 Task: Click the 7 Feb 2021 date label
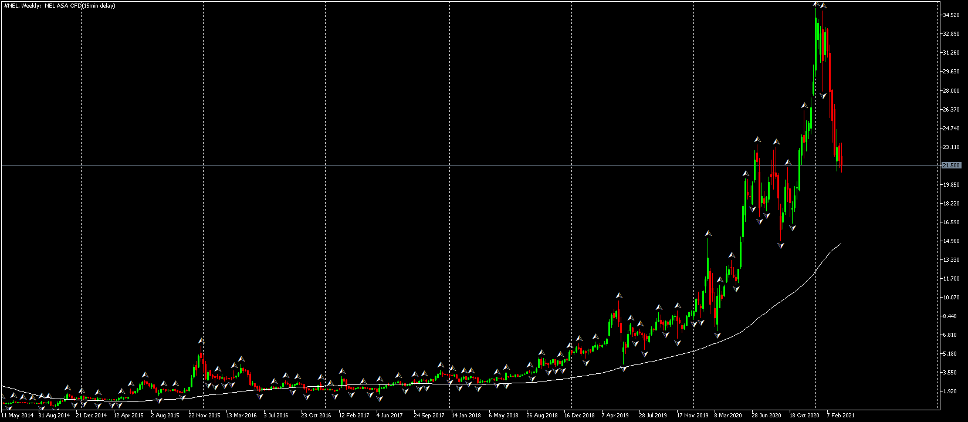841,415
